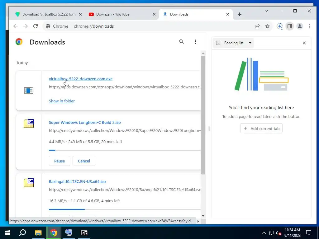Close the Download VirtualBox tab

[80, 14]
